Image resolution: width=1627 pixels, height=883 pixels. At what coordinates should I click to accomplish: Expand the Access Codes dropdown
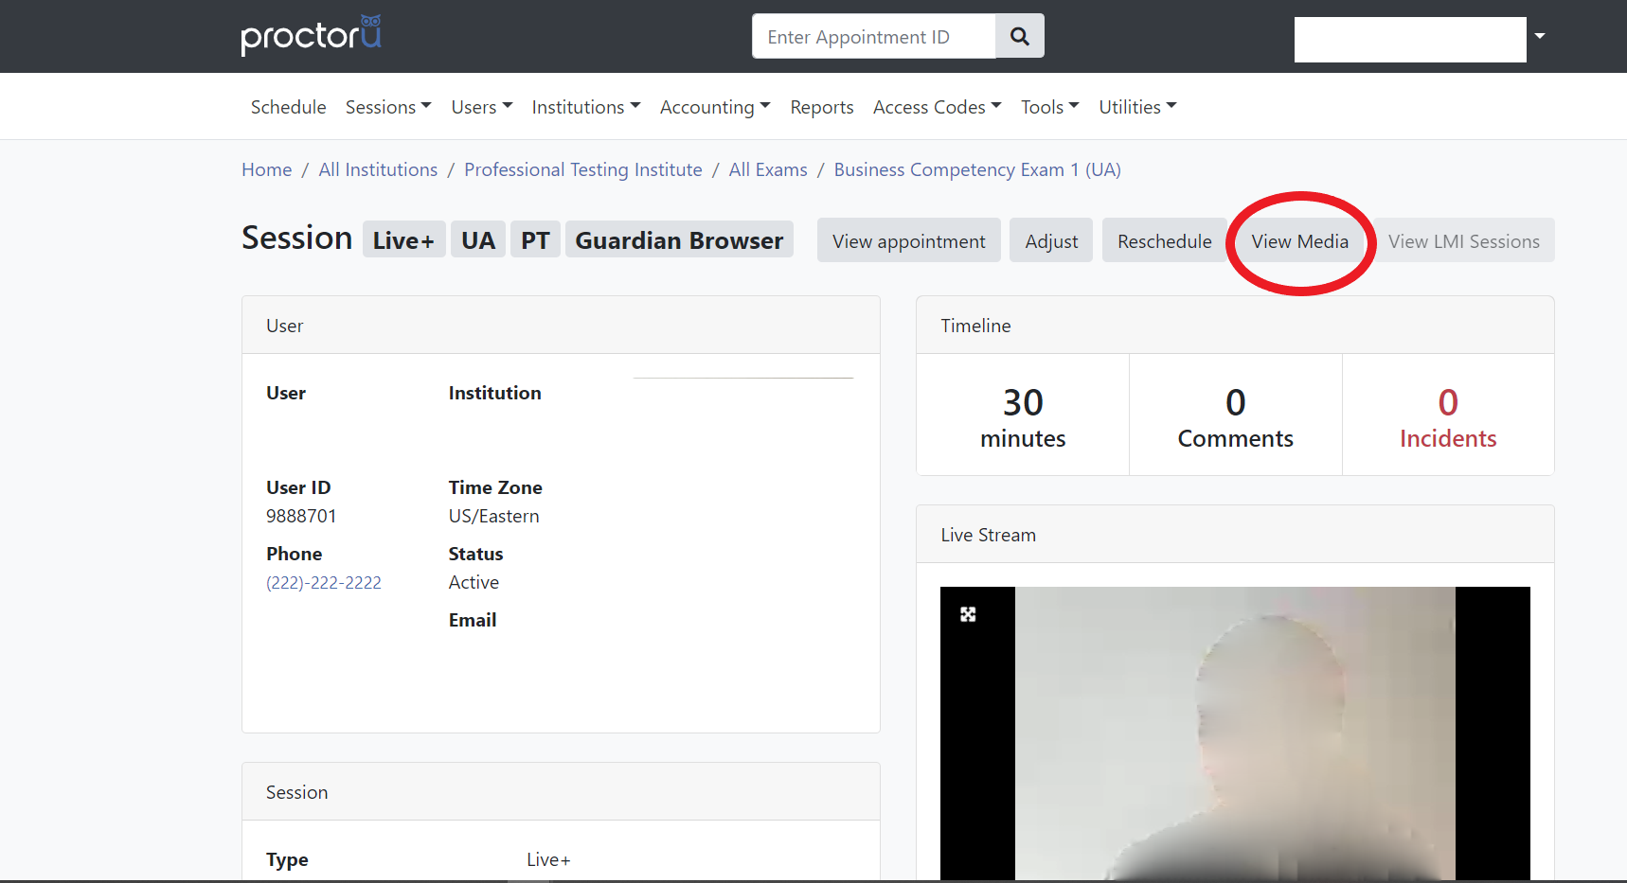point(937,107)
